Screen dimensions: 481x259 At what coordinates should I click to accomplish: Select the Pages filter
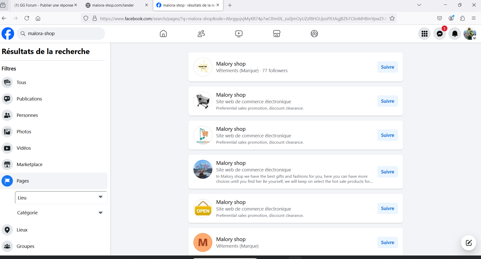(x=54, y=181)
